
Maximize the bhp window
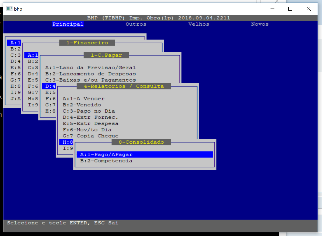[x=290, y=9]
